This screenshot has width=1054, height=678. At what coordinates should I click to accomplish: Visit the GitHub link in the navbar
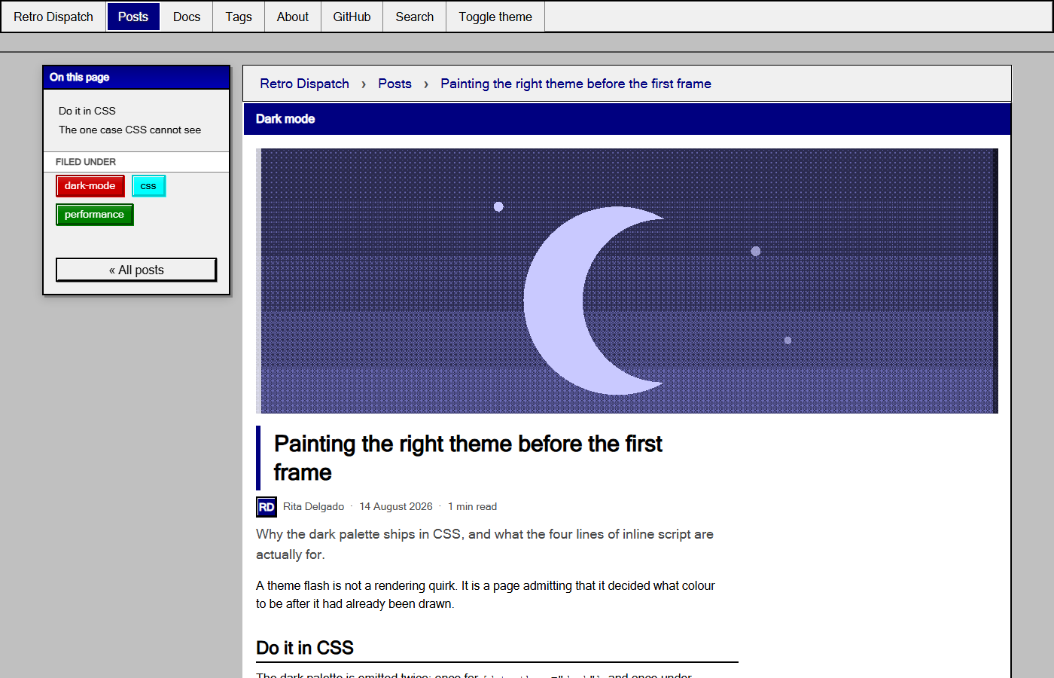coord(352,17)
